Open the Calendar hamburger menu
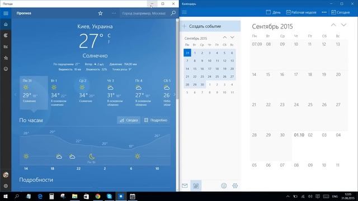Viewport: 358px width, 201px height. [x=185, y=12]
